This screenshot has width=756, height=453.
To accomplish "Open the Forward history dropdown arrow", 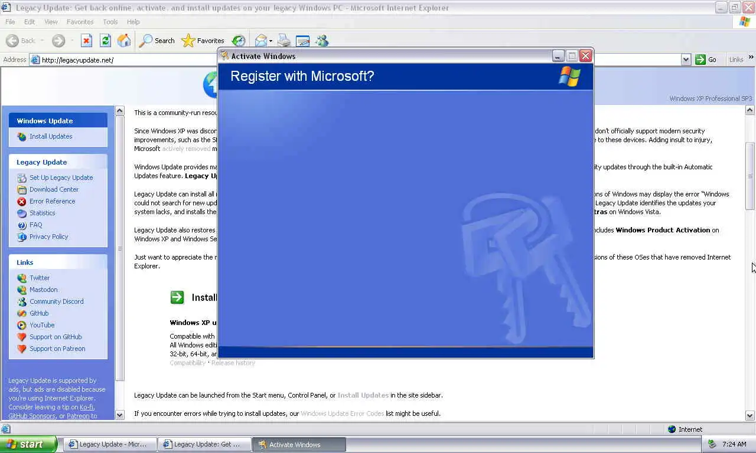I will click(x=72, y=41).
